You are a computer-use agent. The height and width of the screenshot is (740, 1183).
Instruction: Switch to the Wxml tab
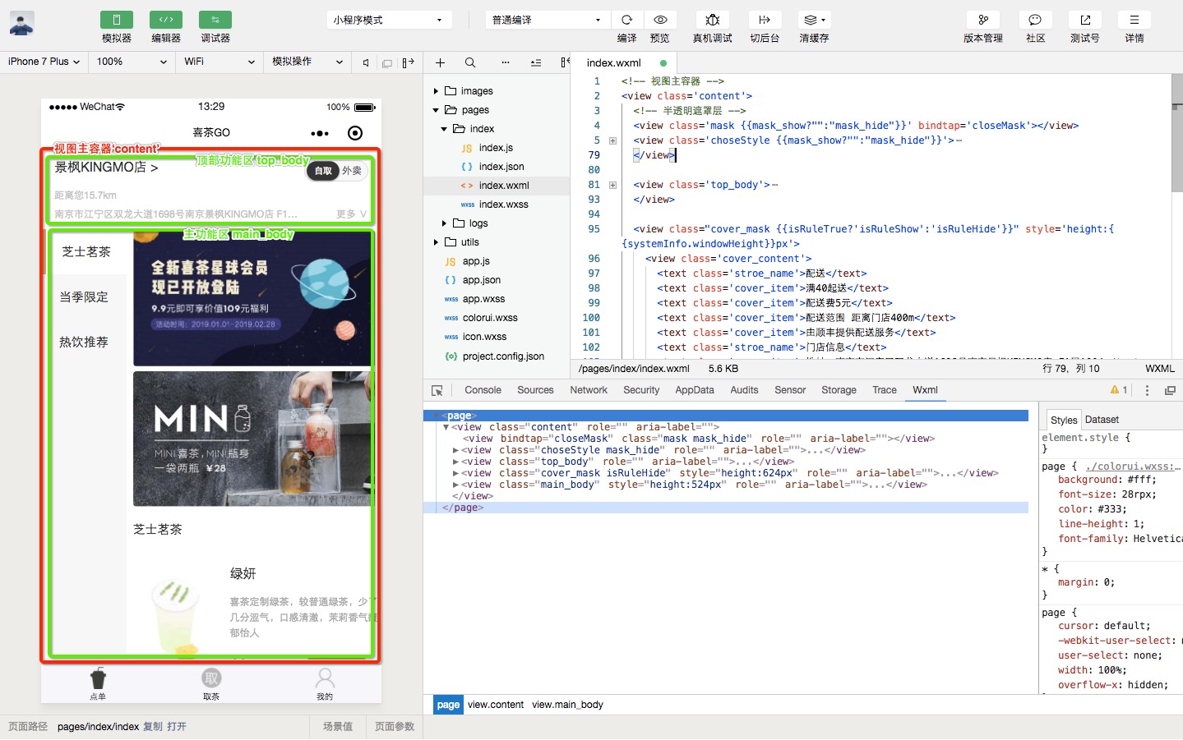pos(925,390)
